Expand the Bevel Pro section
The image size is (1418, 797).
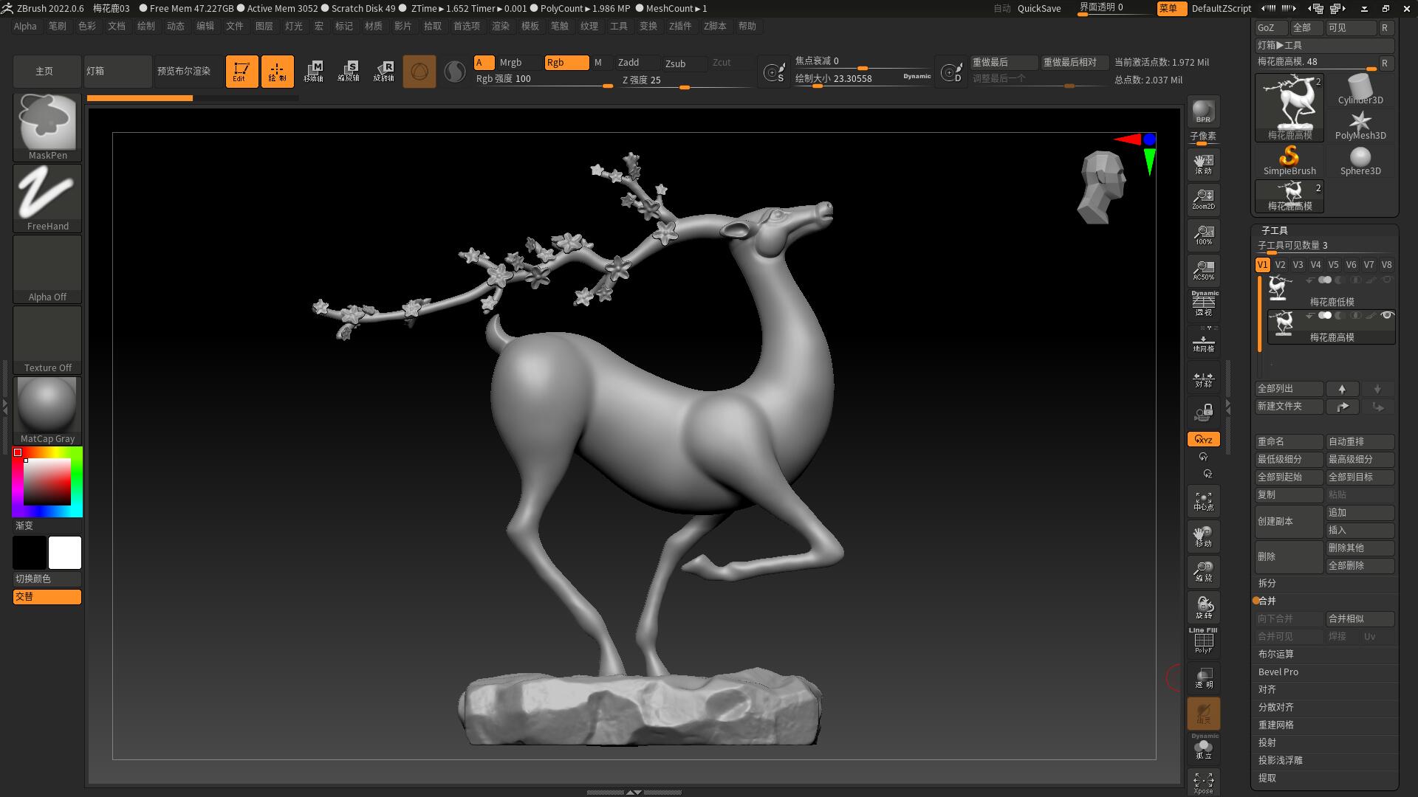[x=1278, y=672]
